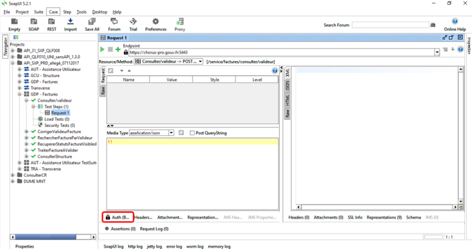Open the Resource/Method dropdown

[x=169, y=62]
